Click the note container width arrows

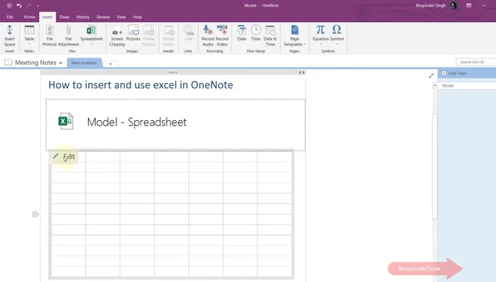click(302, 72)
